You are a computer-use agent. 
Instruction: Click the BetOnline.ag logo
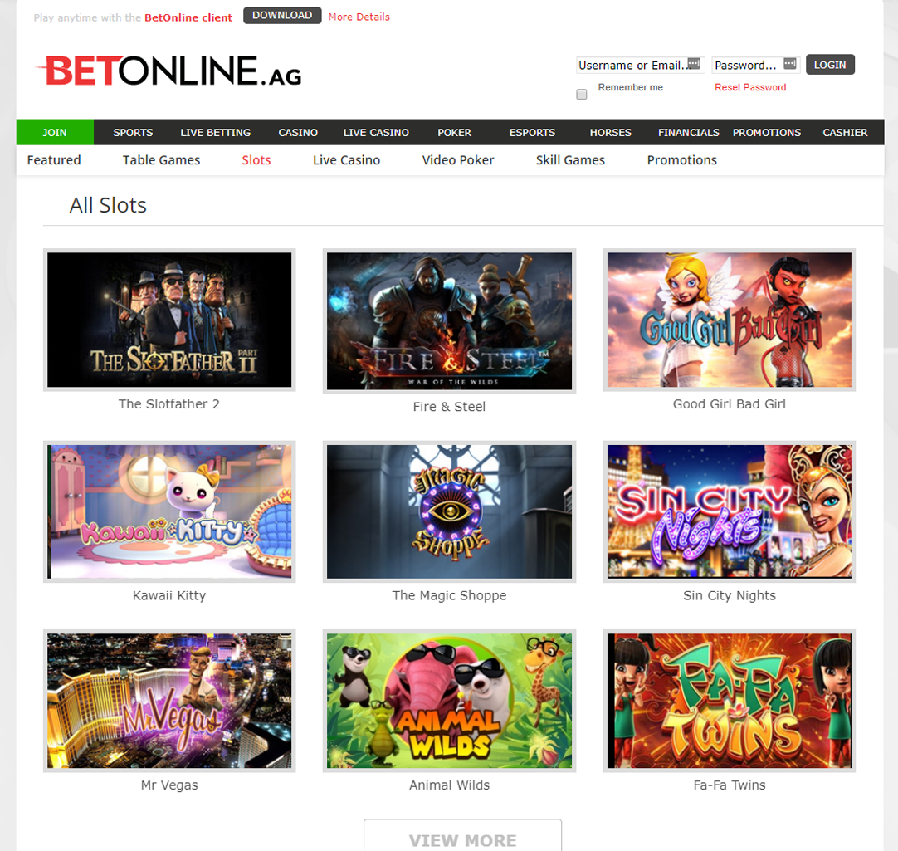click(169, 71)
